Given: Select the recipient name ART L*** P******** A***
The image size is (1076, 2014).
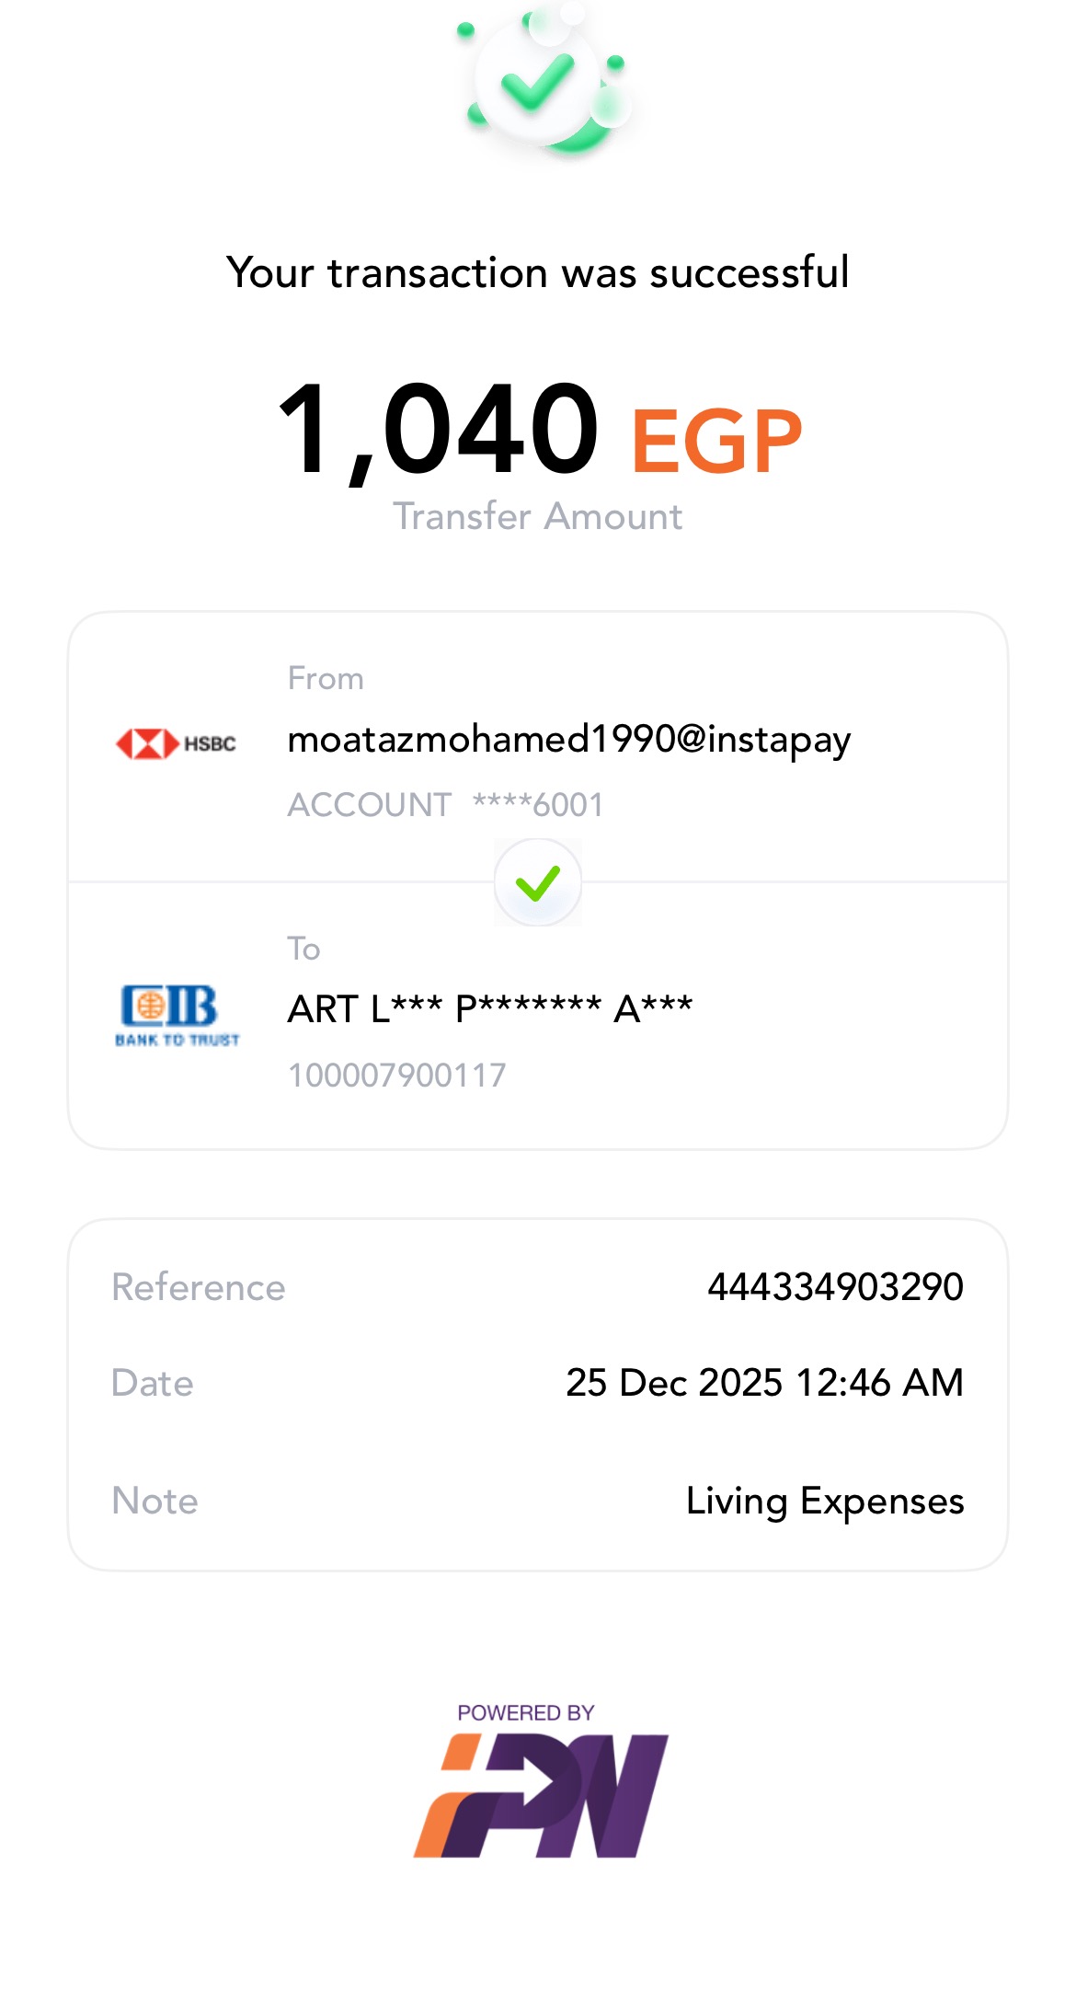Looking at the screenshot, I should click(489, 1009).
